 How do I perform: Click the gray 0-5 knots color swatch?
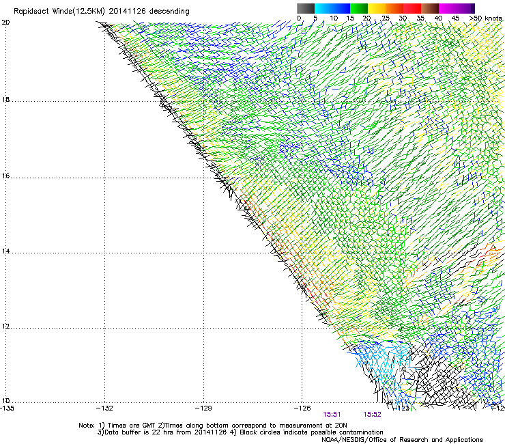click(306, 8)
